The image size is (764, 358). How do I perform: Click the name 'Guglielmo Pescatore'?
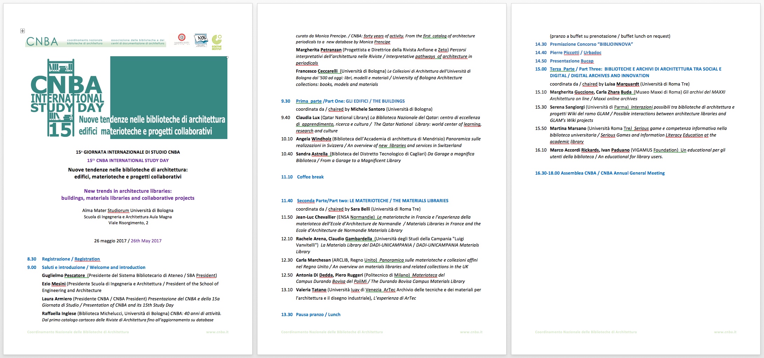pyautogui.click(x=63, y=276)
